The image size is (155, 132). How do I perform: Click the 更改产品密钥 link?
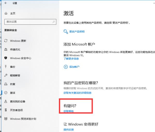(x=77, y=32)
